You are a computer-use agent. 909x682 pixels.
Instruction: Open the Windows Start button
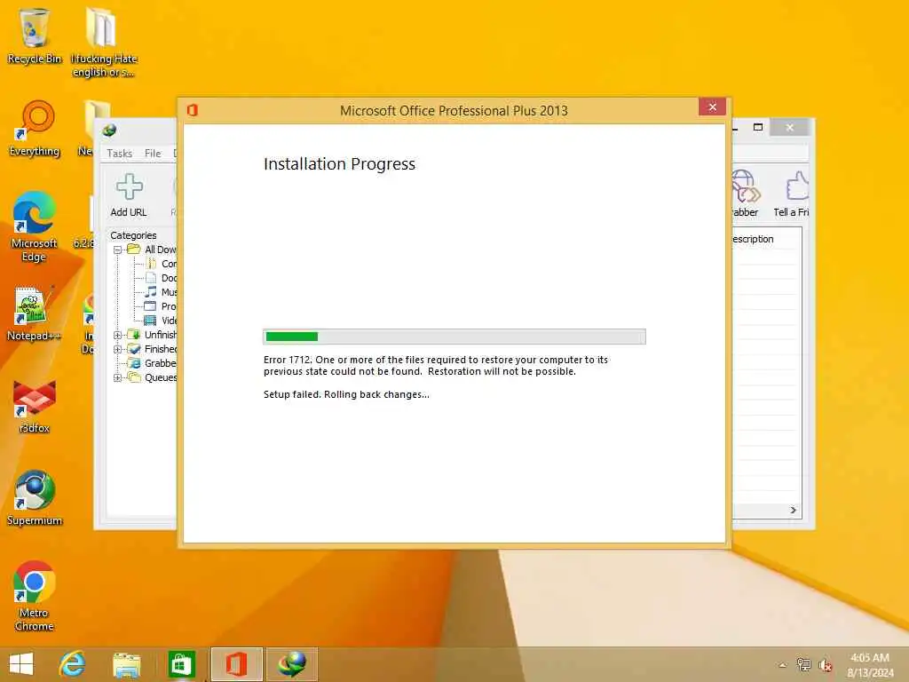21,664
